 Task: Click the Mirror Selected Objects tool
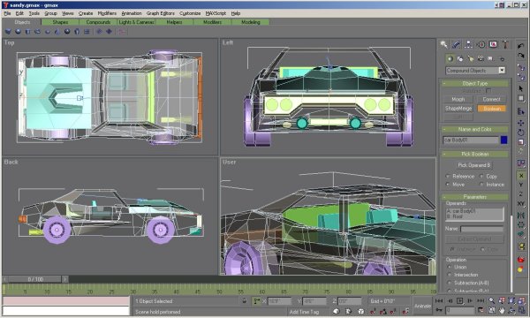(x=521, y=216)
